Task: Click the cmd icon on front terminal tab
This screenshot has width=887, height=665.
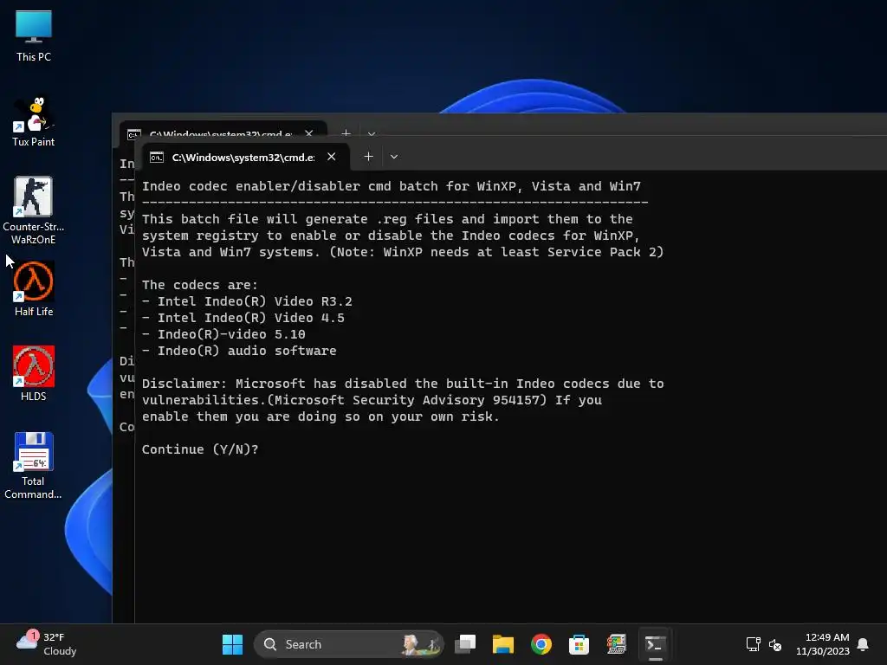Action: pyautogui.click(x=157, y=158)
